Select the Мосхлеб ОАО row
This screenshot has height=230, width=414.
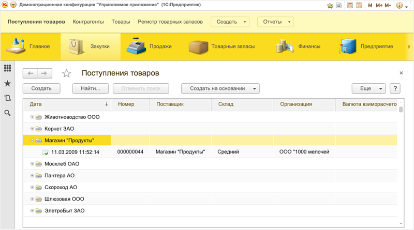(210, 164)
